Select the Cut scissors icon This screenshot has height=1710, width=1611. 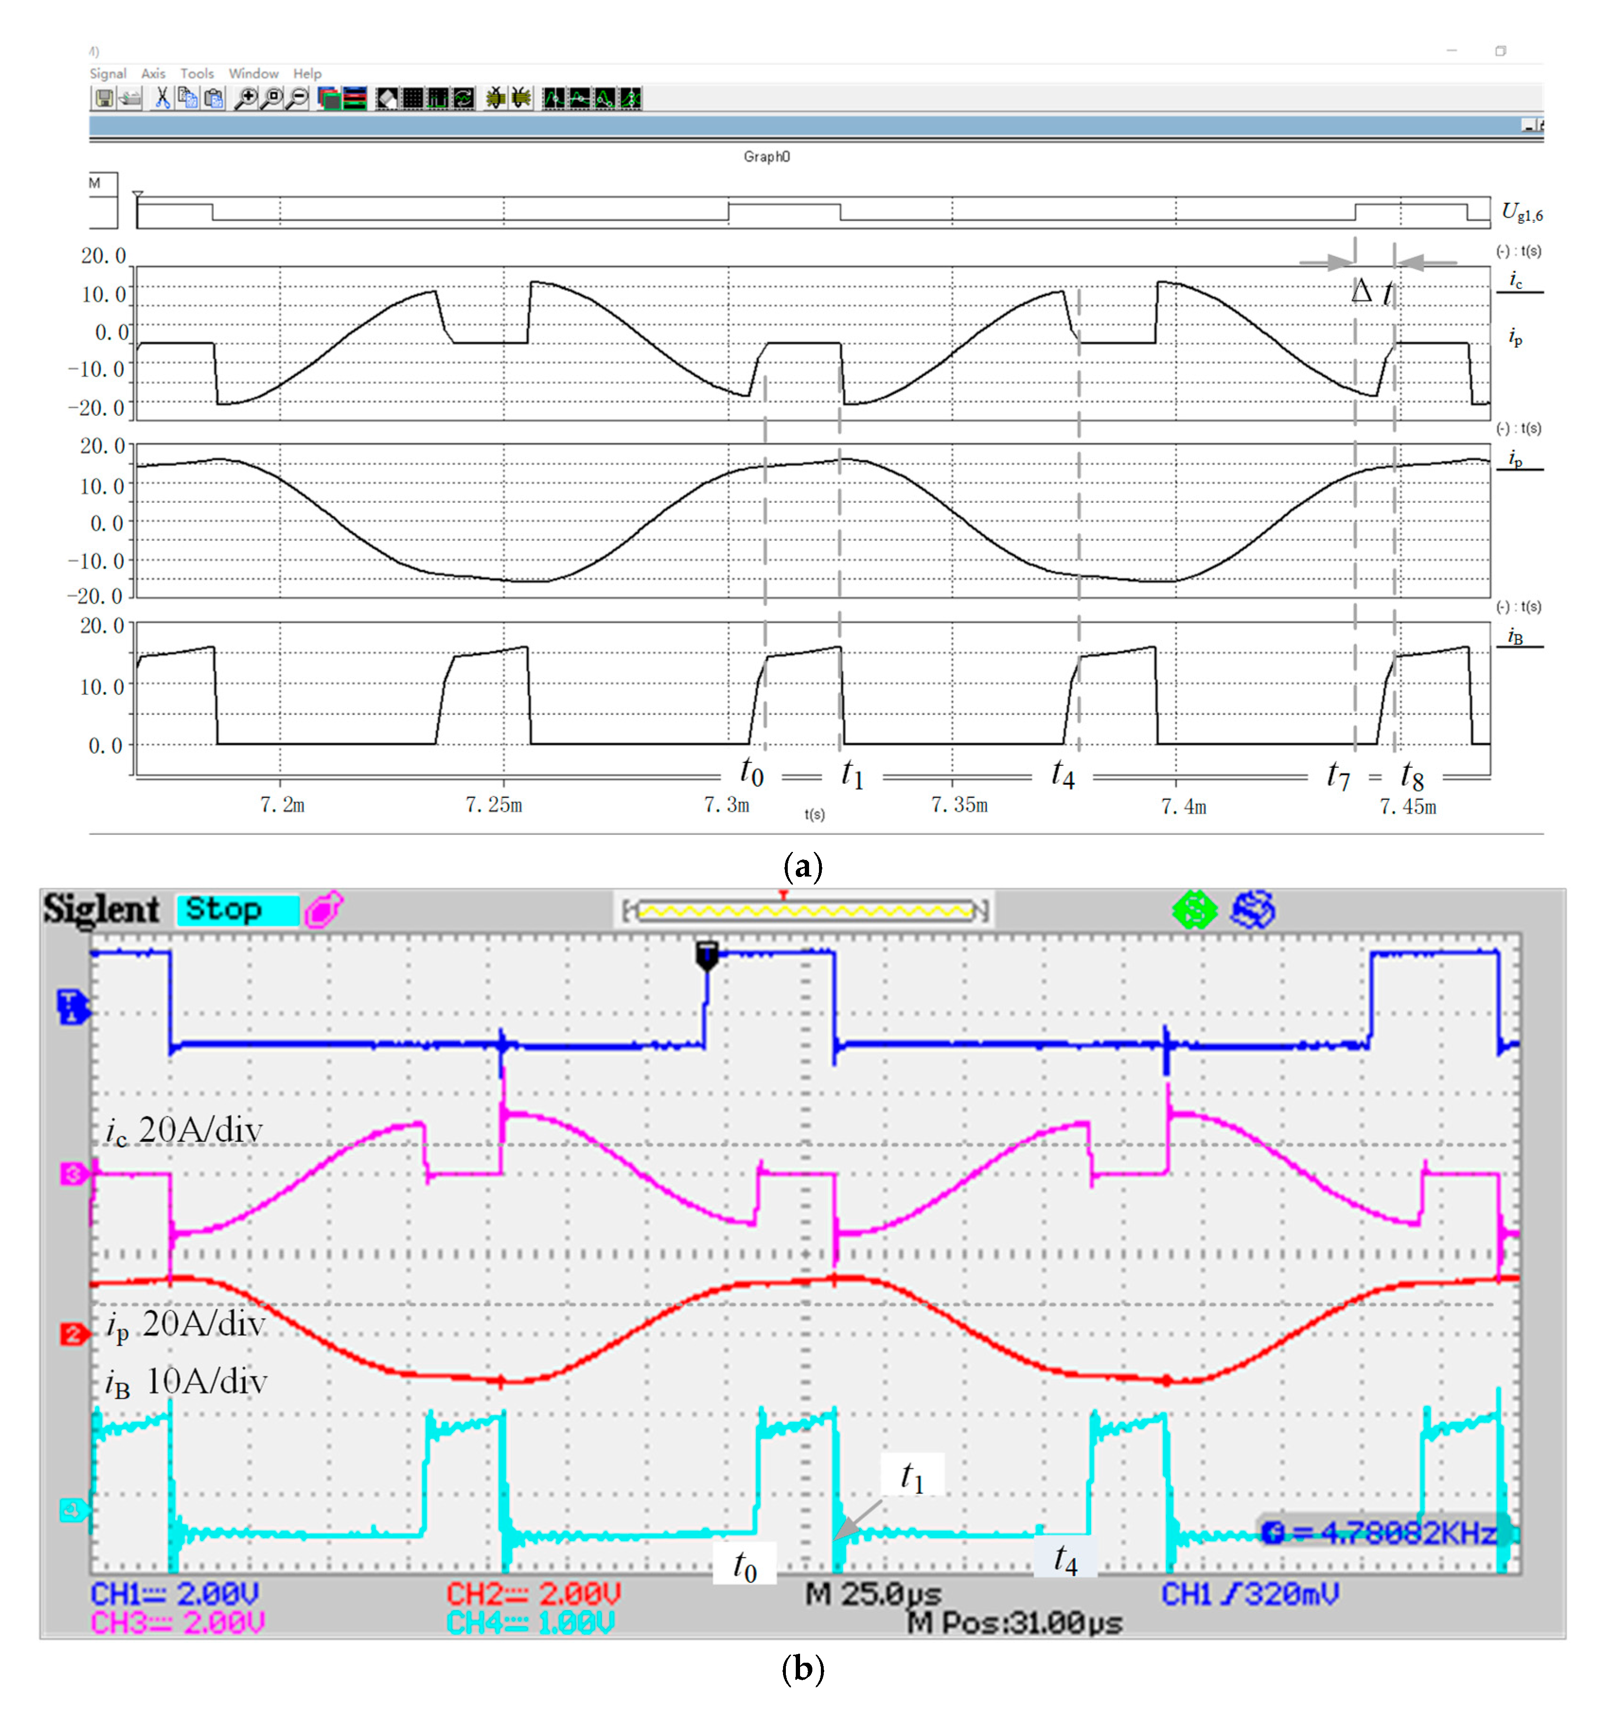point(163,98)
